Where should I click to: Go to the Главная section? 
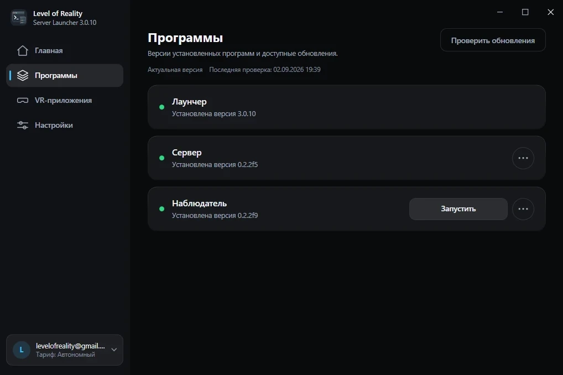65,51
